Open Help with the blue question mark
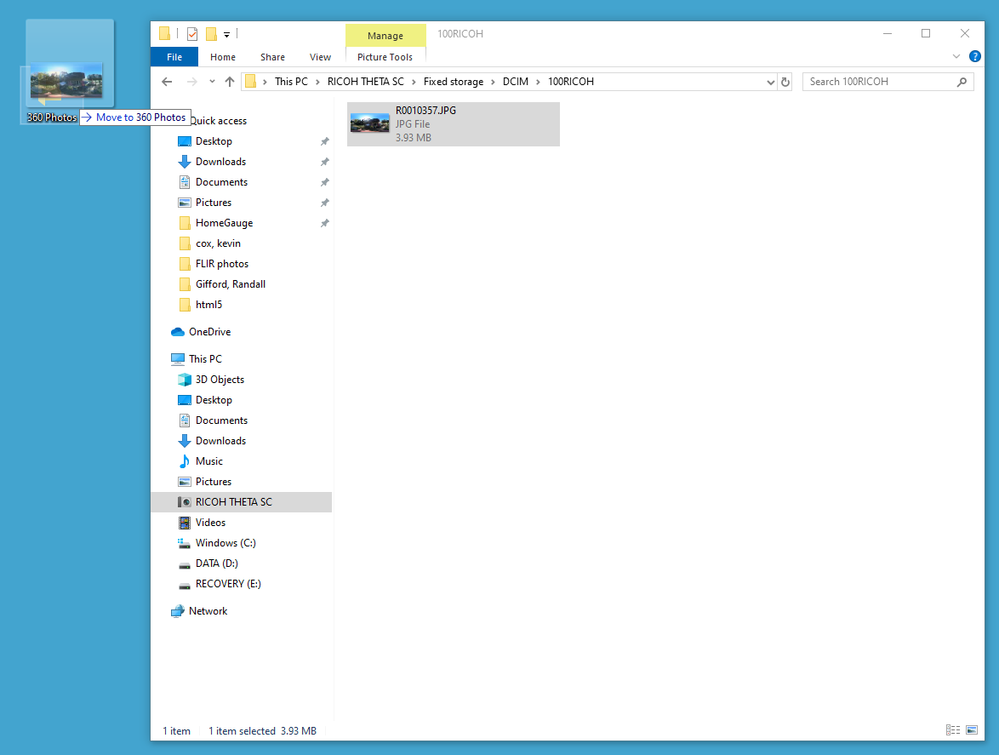This screenshot has height=755, width=999. point(975,56)
